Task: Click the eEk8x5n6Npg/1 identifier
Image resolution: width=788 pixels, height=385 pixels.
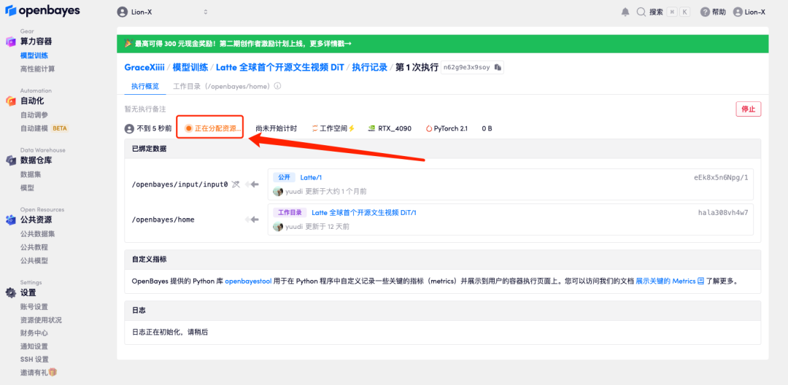Action: [x=721, y=178]
